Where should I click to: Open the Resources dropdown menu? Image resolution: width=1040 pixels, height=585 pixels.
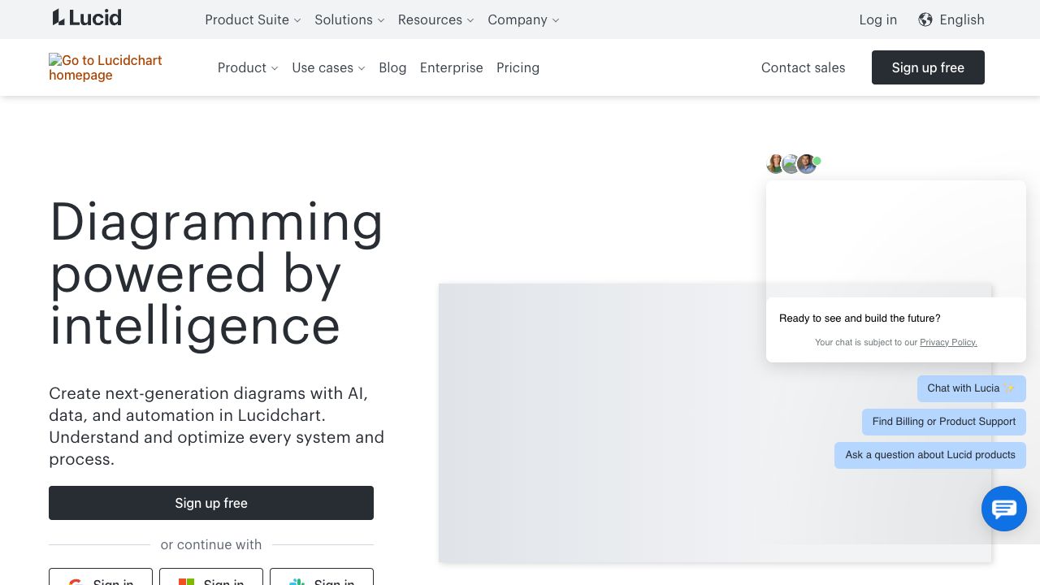click(x=435, y=19)
